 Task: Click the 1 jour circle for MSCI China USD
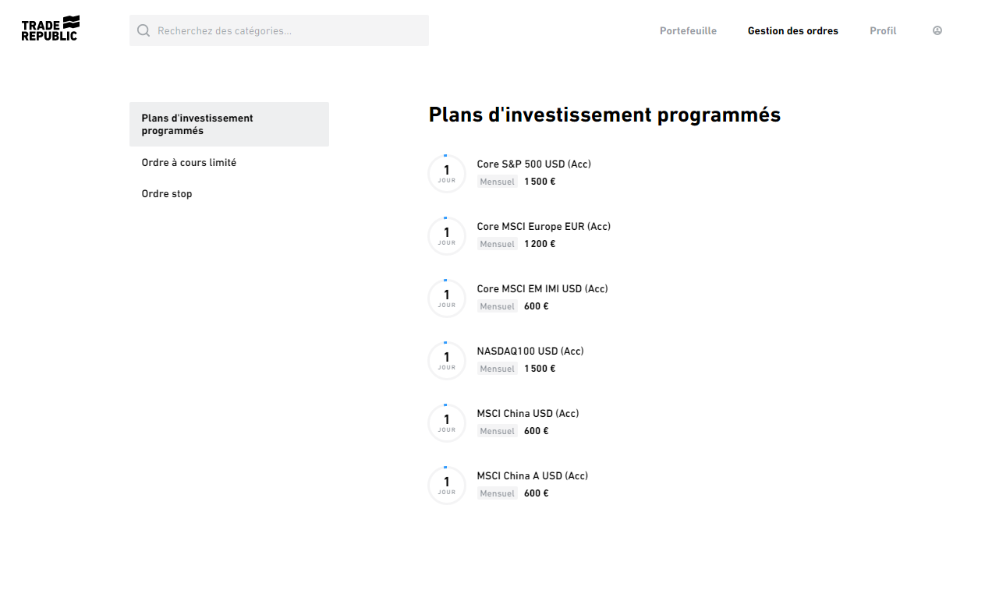(x=447, y=422)
